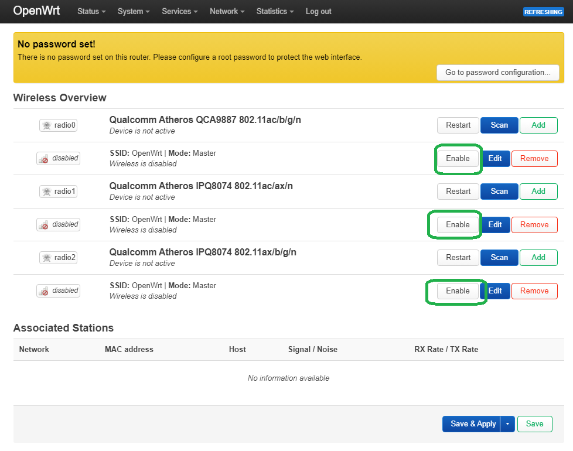Click the green Save button

click(535, 424)
